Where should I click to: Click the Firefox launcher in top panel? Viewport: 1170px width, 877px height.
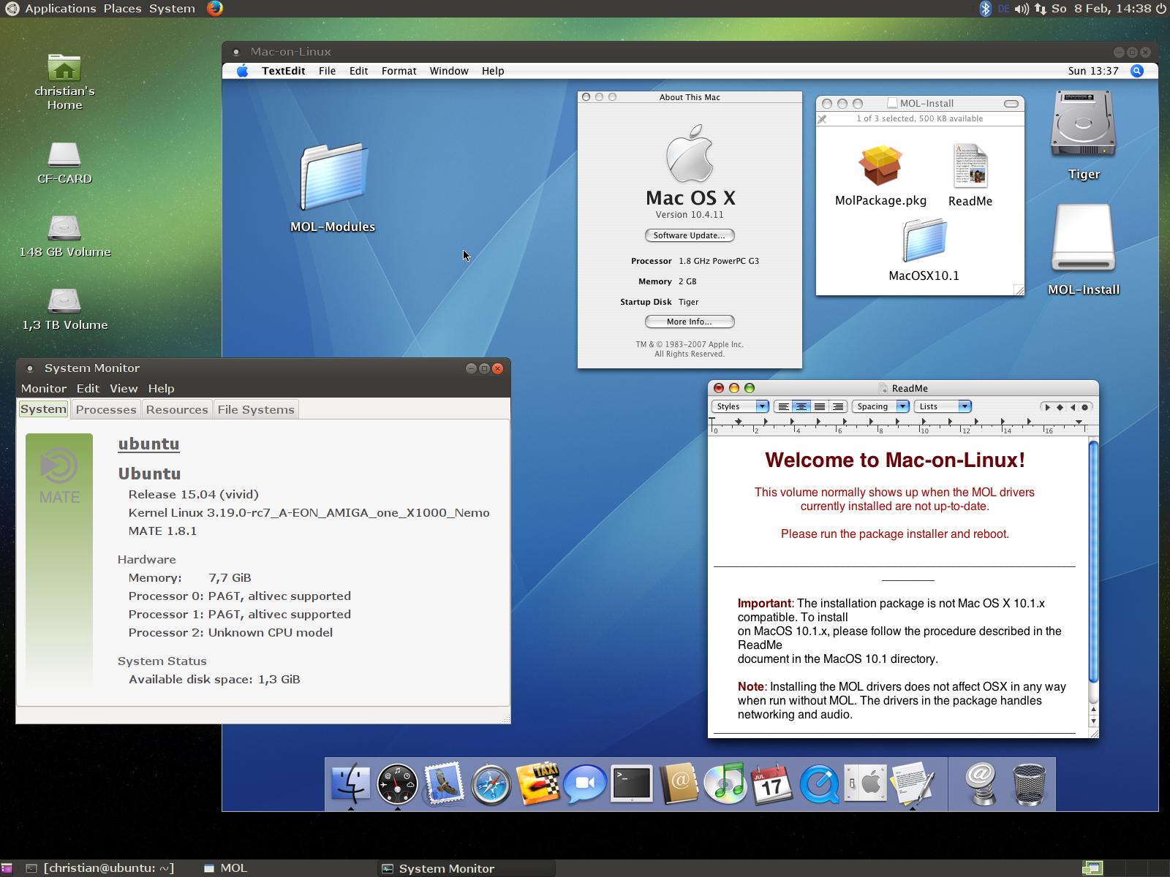[x=214, y=9]
